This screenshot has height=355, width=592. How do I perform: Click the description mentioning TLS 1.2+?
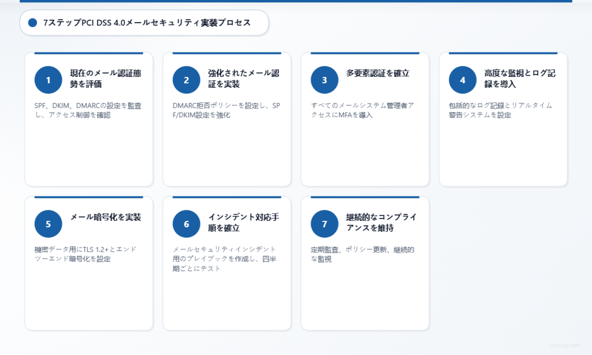click(x=84, y=254)
